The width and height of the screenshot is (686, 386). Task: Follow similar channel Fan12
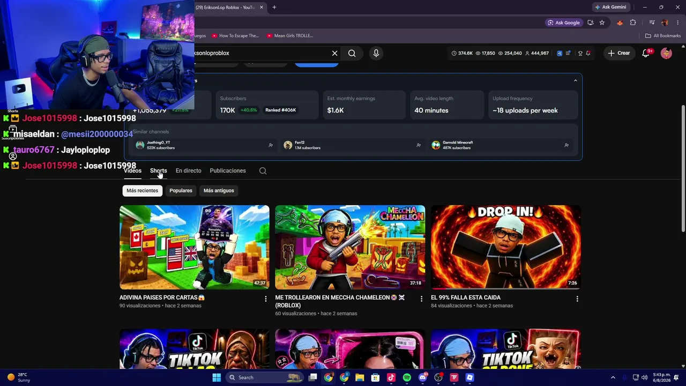[419, 145]
